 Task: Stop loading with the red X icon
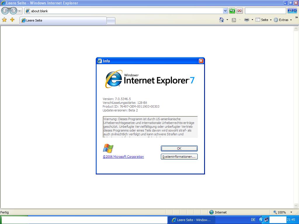[239, 11]
